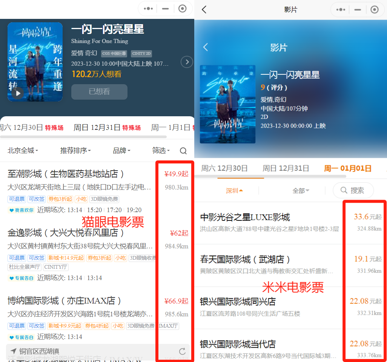387x362 pixels.
Task: Click the 专属告白 tag under 博纳国际影城
Action: [x=21, y=337]
